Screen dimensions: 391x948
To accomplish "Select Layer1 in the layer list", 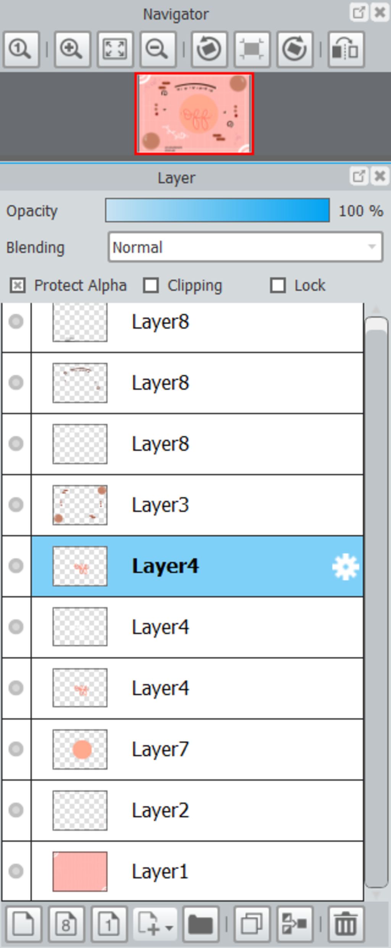I will tap(197, 871).
